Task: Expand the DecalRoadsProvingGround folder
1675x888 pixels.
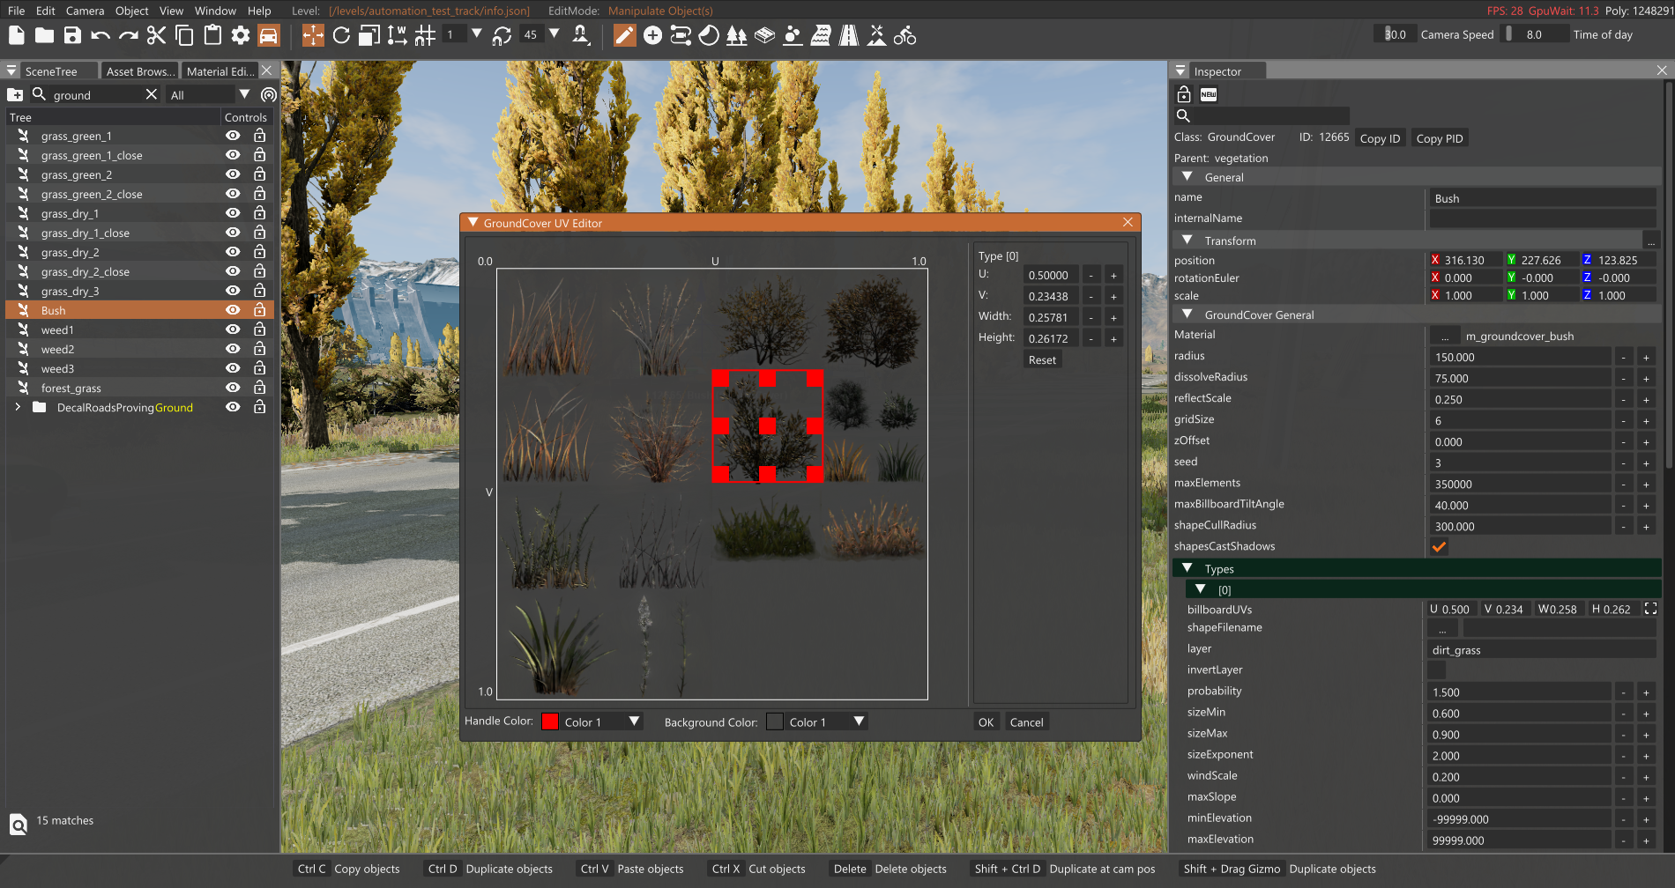Action: pyautogui.click(x=18, y=407)
